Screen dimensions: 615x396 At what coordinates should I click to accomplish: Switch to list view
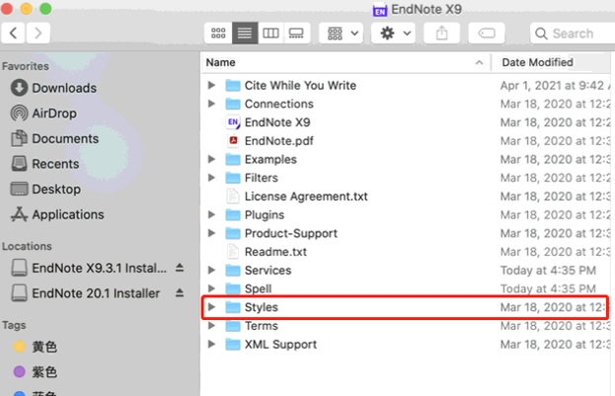(x=245, y=33)
